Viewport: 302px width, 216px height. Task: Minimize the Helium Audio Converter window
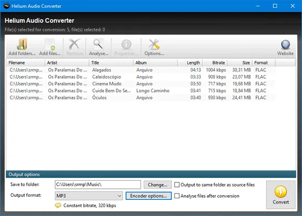coord(258,6)
